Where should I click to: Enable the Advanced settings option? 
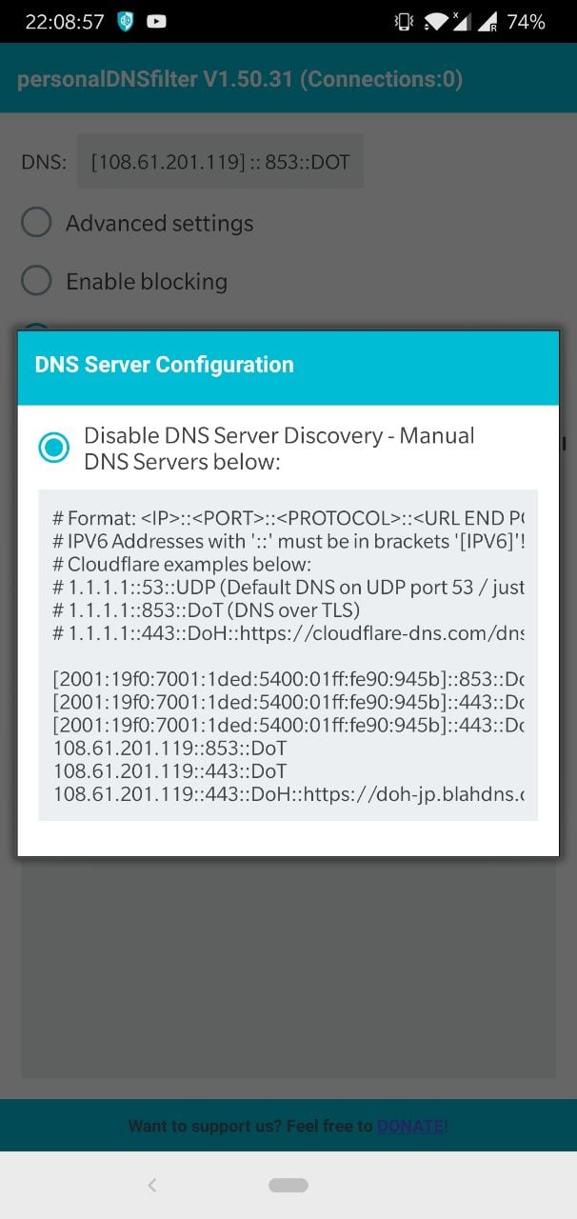(36, 223)
